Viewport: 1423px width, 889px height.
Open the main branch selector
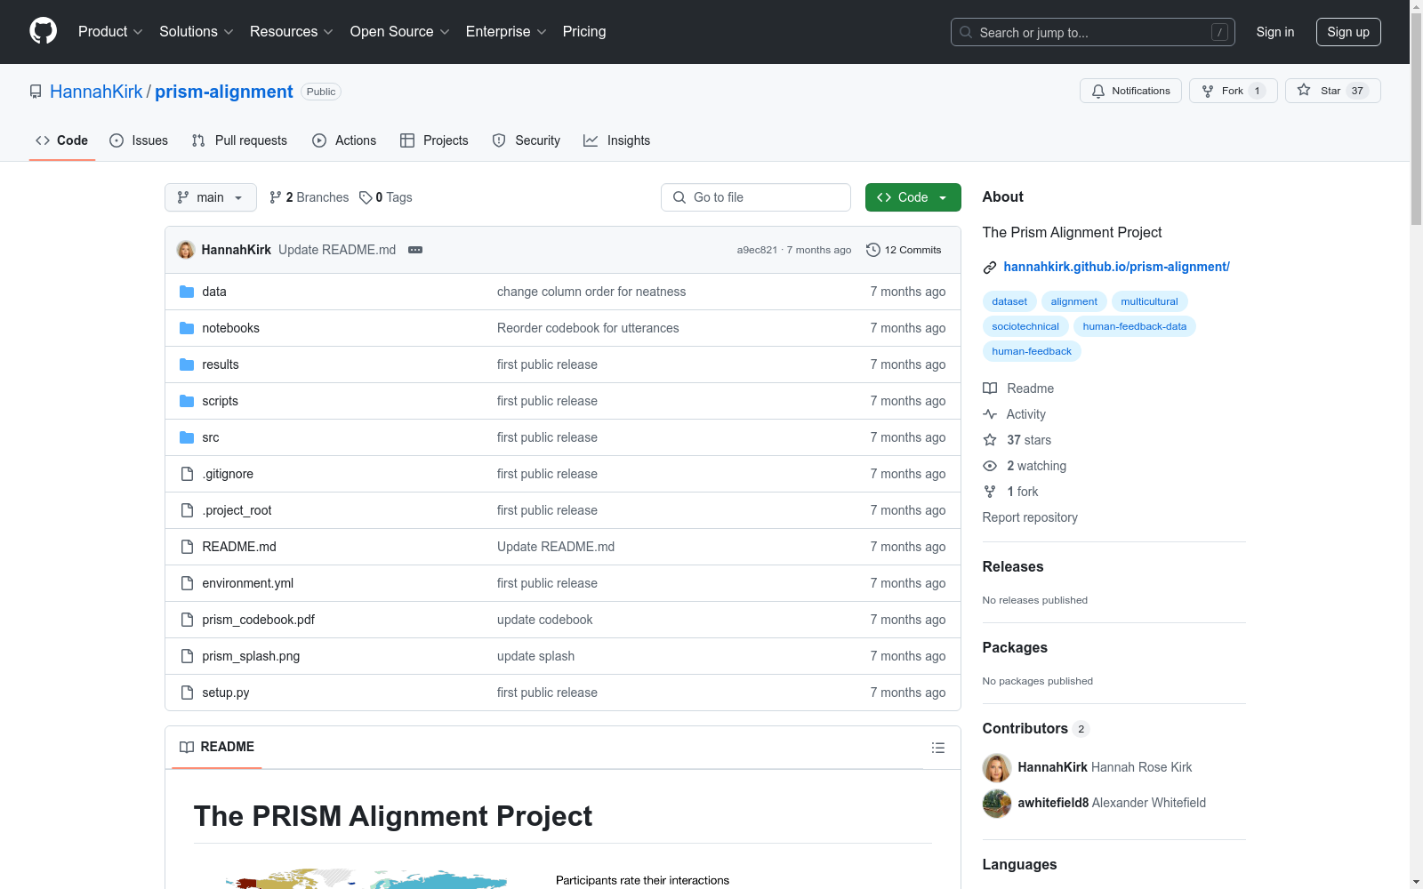[211, 197]
